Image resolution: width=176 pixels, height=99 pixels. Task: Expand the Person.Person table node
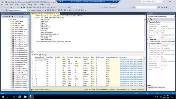pyautogui.click(x=11, y=67)
